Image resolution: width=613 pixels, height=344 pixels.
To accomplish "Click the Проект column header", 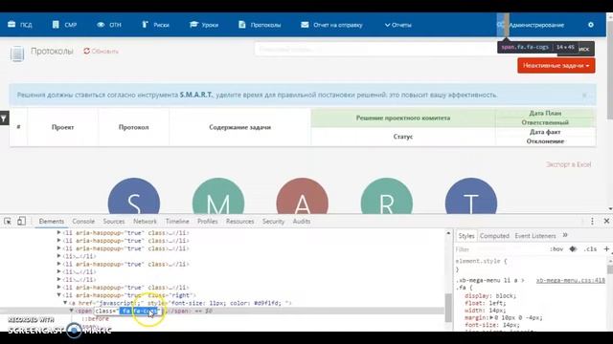I will pyautogui.click(x=62, y=127).
